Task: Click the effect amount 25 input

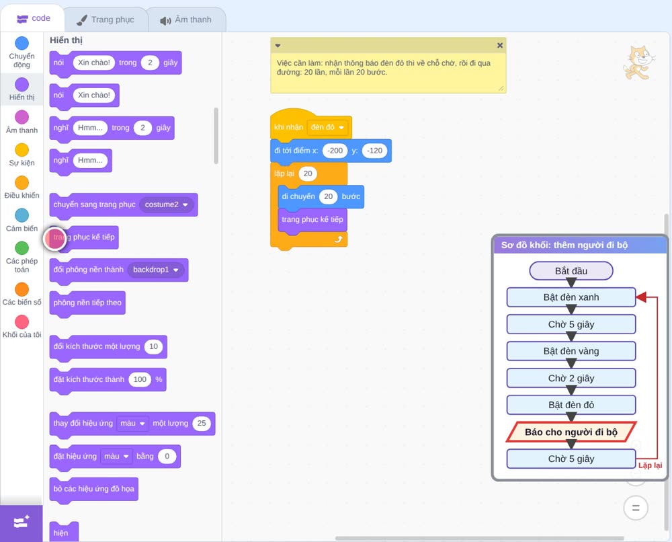Action: pyautogui.click(x=202, y=423)
